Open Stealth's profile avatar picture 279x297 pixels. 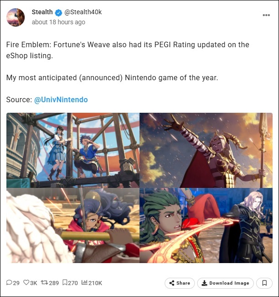16,17
